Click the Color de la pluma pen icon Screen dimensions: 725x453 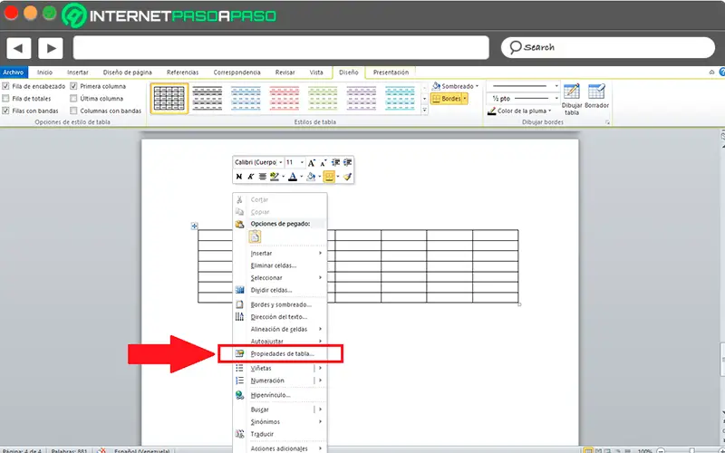coord(491,111)
